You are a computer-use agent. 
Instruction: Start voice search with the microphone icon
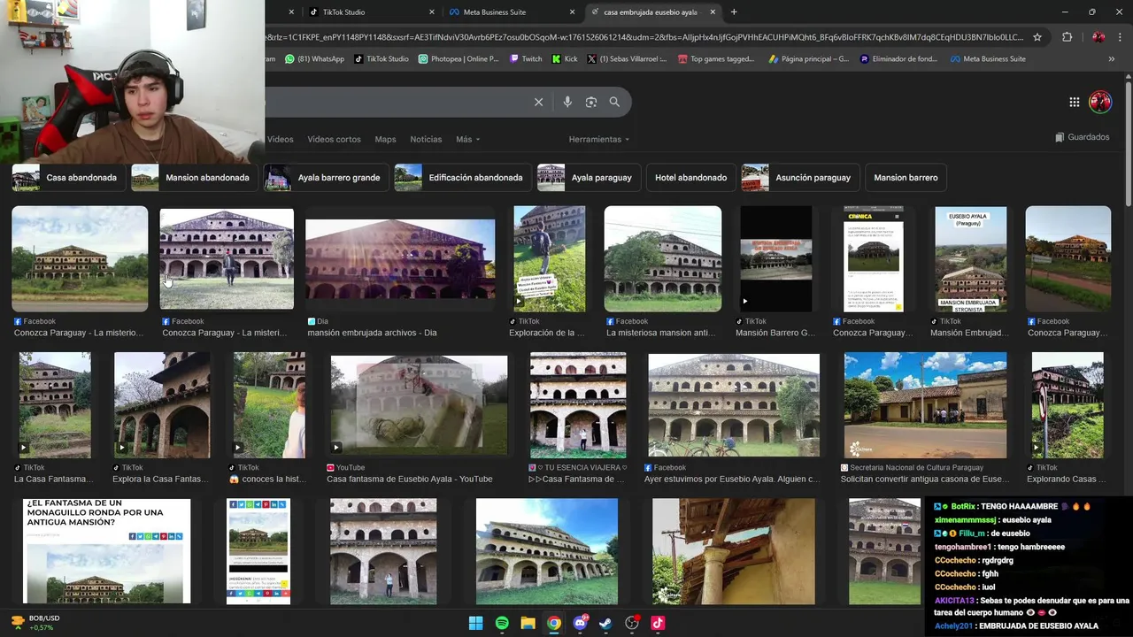[567, 102]
